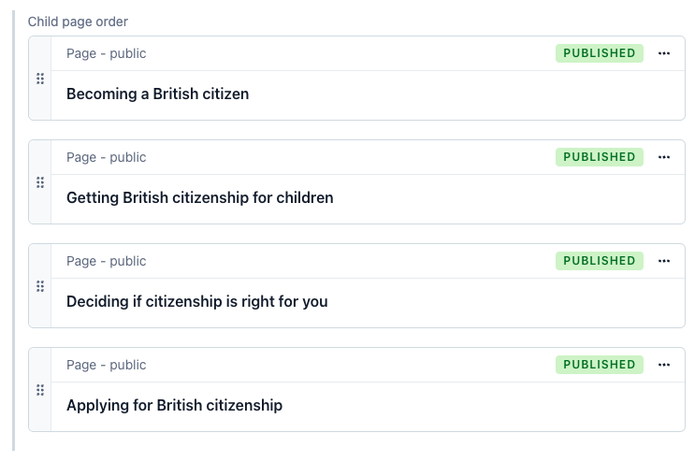
Task: Click drag handle for Applying for British citizenship
Action: 40,390
